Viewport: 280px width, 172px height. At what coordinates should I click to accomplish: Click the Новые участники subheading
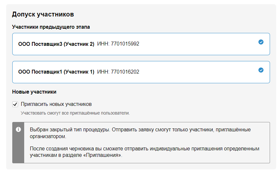coord(34,92)
